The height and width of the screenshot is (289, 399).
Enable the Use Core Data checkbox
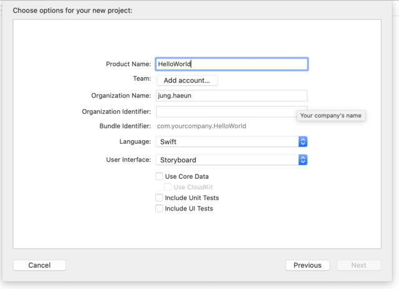click(160, 176)
